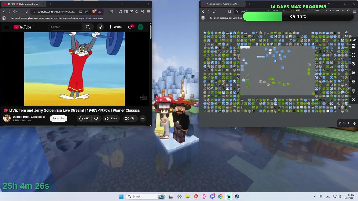Reload the puzzle page in right browser
The image size is (358, 201).
214,11
